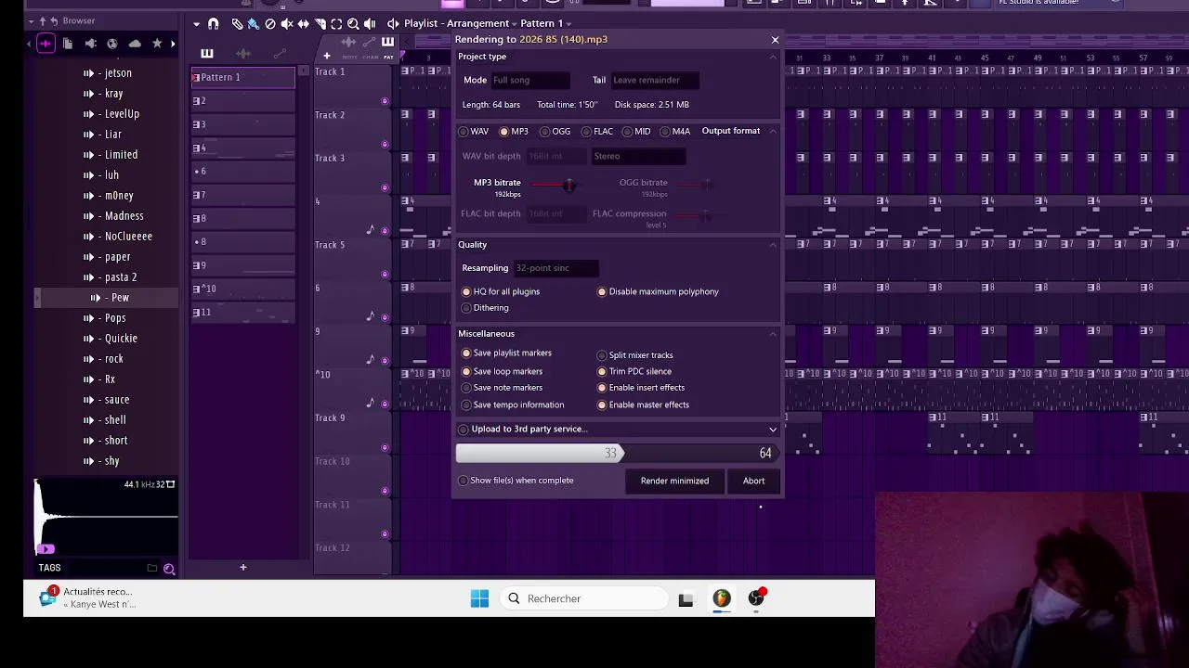
Task: Open the Mode Full song dropdown
Action: (529, 80)
